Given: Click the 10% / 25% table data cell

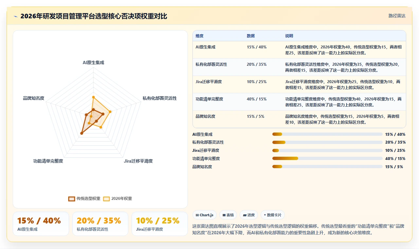Looking at the screenshot, I should coord(257,82).
